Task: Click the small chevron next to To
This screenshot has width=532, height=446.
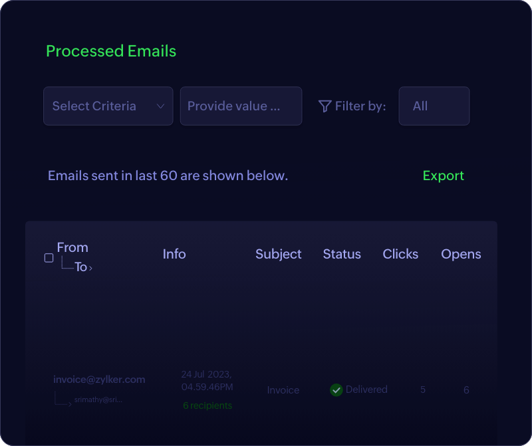Action: click(x=90, y=269)
